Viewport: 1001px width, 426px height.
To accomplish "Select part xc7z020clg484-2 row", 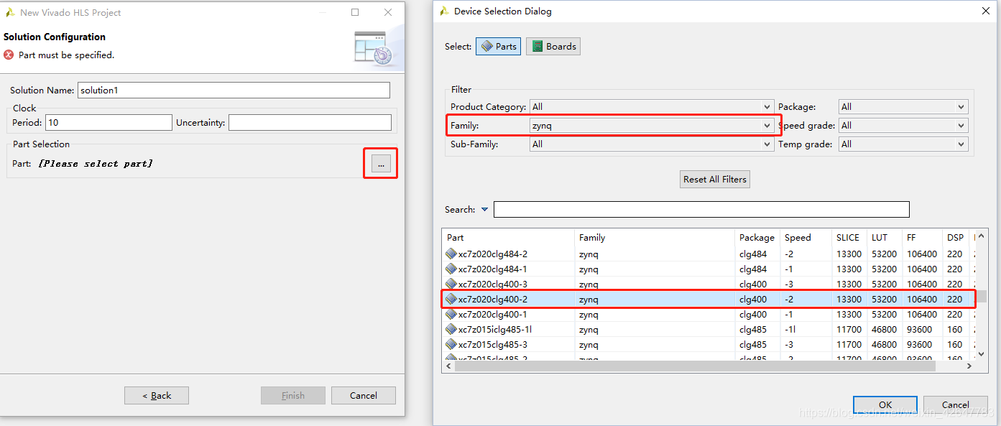I will pyautogui.click(x=708, y=254).
